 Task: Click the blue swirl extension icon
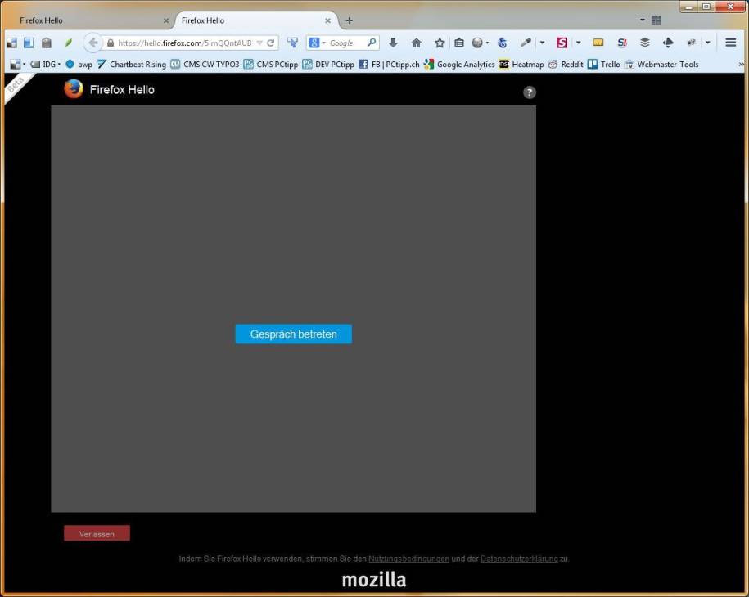502,43
